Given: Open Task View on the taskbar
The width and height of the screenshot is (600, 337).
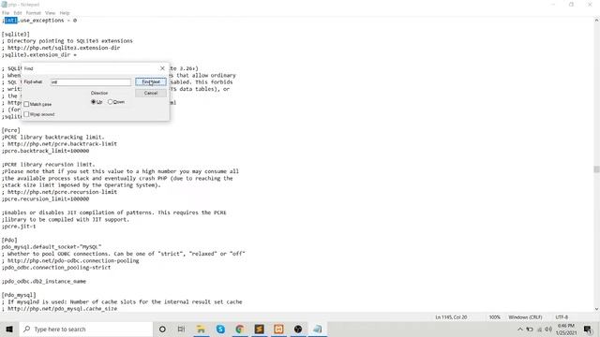Looking at the screenshot, I should click(x=181, y=329).
